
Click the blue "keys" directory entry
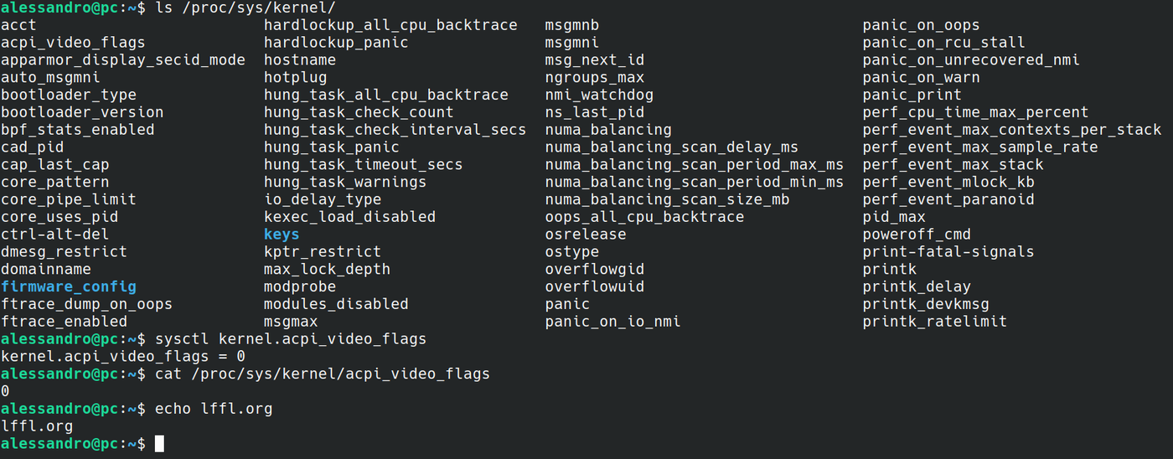pyautogui.click(x=282, y=235)
